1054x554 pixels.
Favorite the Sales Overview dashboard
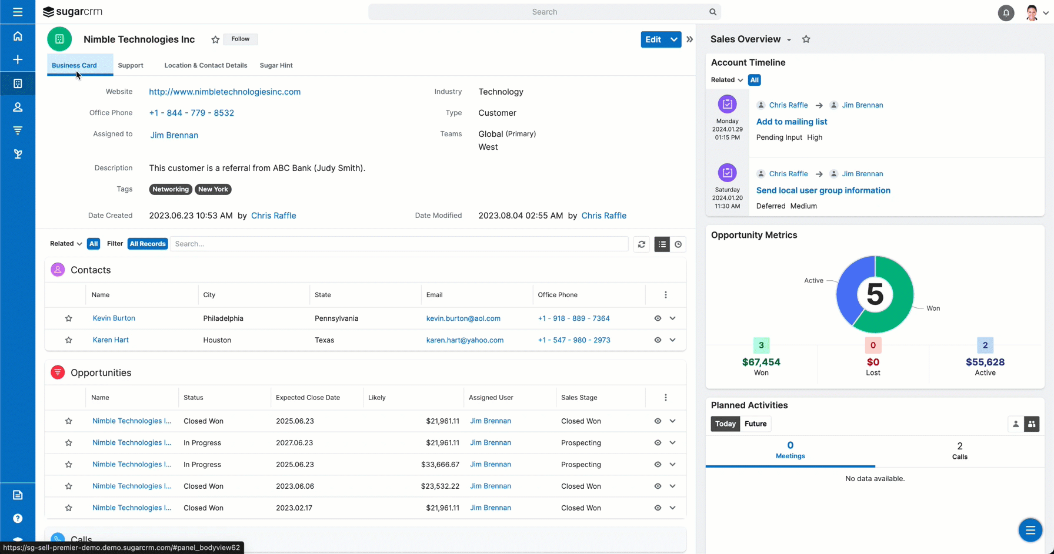tap(806, 39)
